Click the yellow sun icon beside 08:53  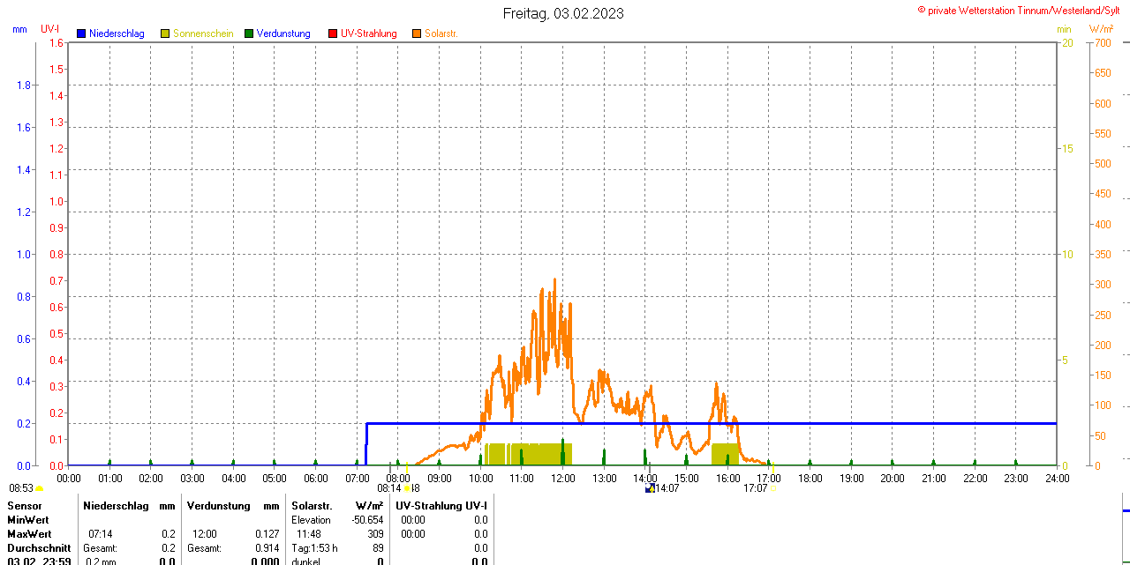coord(39,488)
